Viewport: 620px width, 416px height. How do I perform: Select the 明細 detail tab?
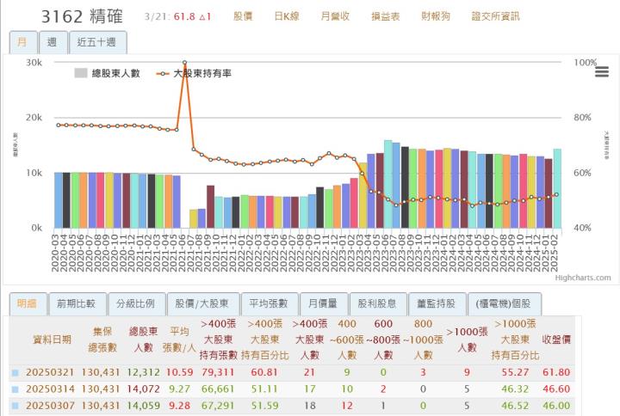click(x=28, y=303)
